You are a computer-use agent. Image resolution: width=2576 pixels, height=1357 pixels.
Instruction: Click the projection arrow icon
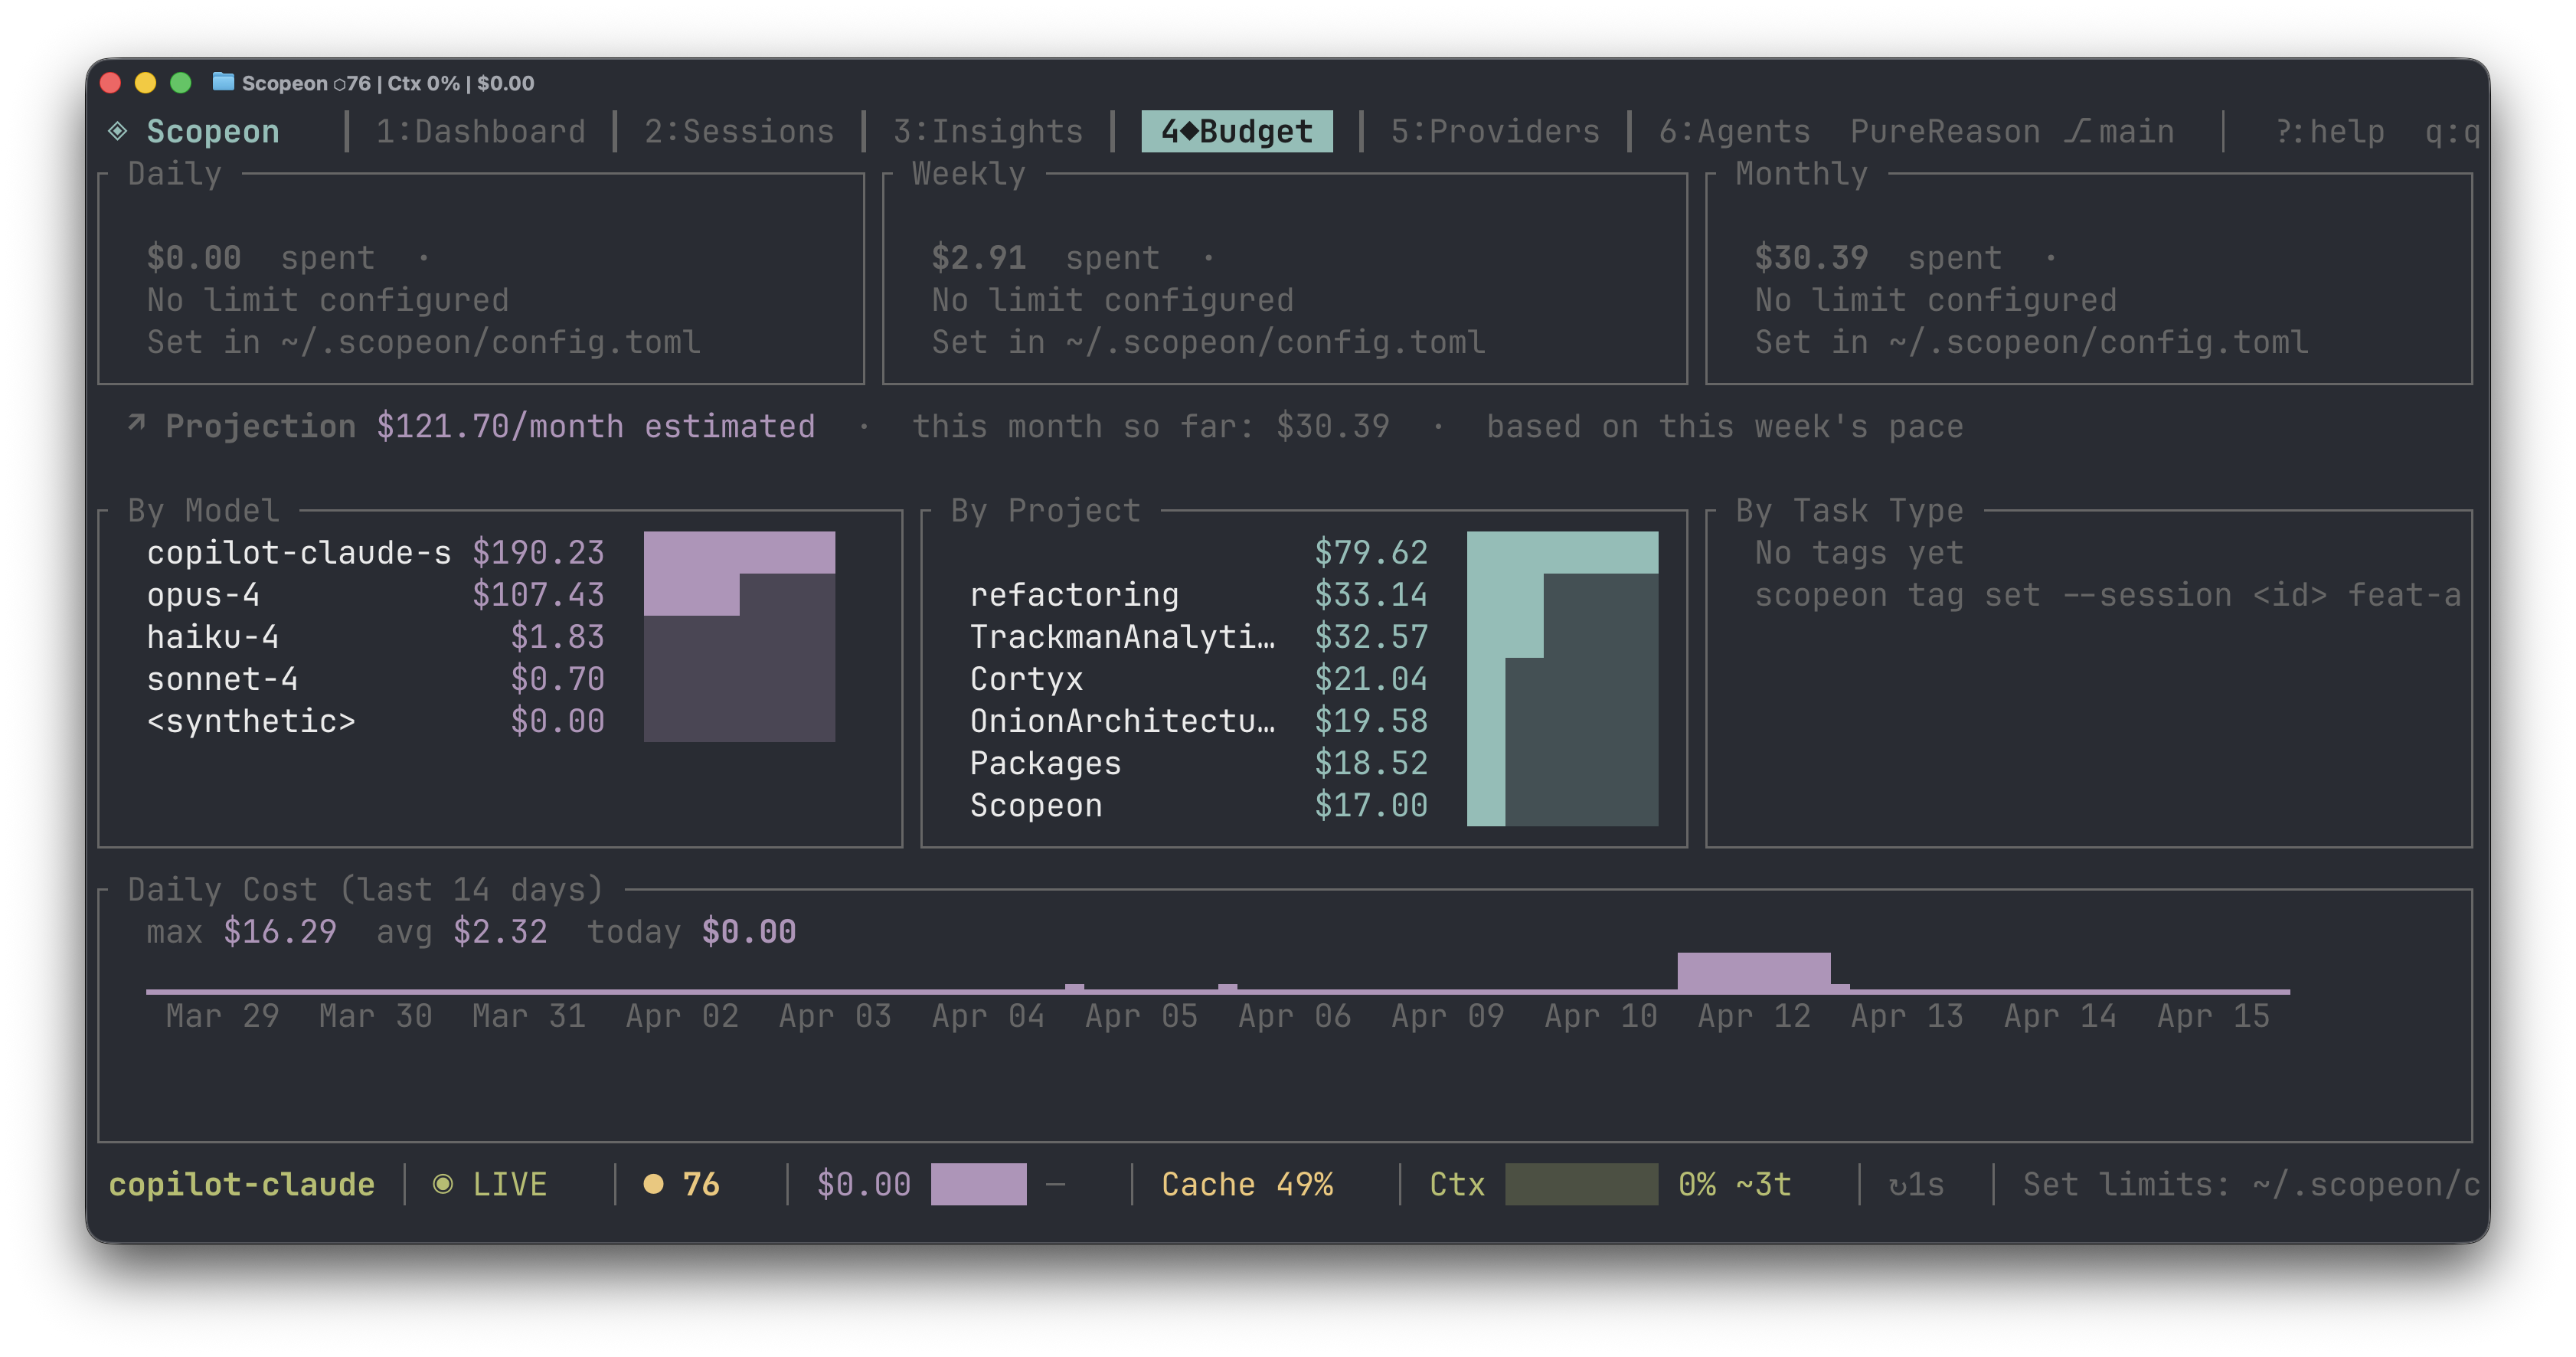(x=137, y=424)
